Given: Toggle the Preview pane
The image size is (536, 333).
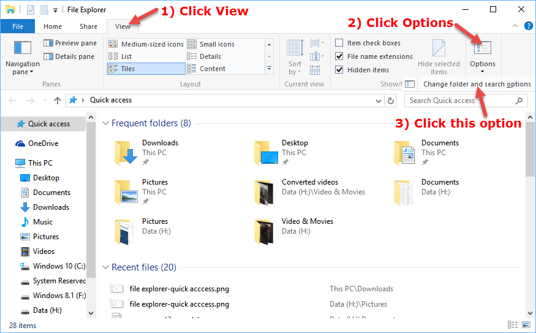Looking at the screenshot, I should click(x=70, y=43).
